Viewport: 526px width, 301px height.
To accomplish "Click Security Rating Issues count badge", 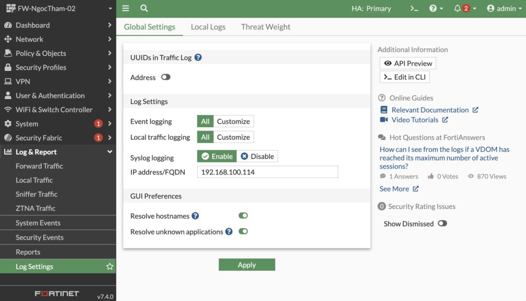I will (382, 206).
